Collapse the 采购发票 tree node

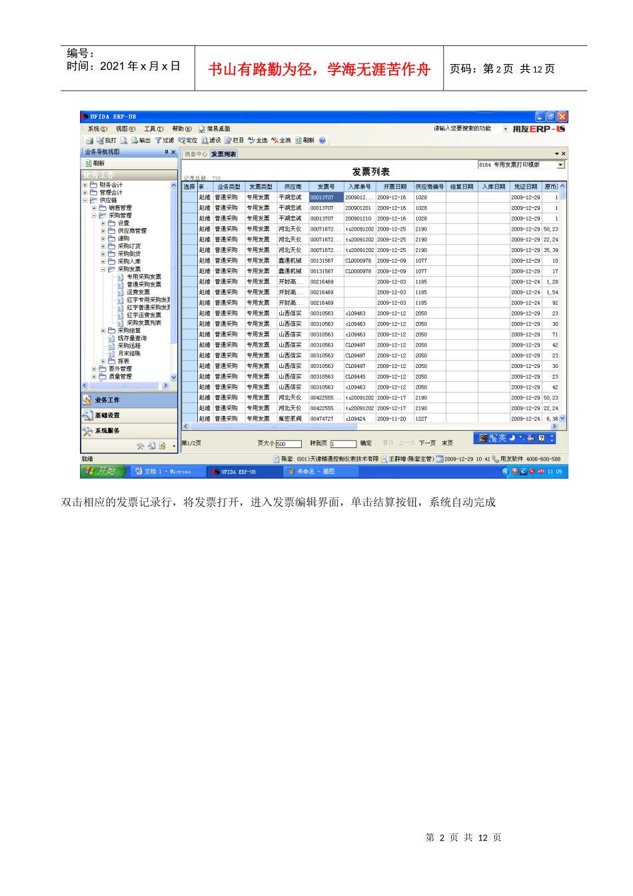(103, 269)
